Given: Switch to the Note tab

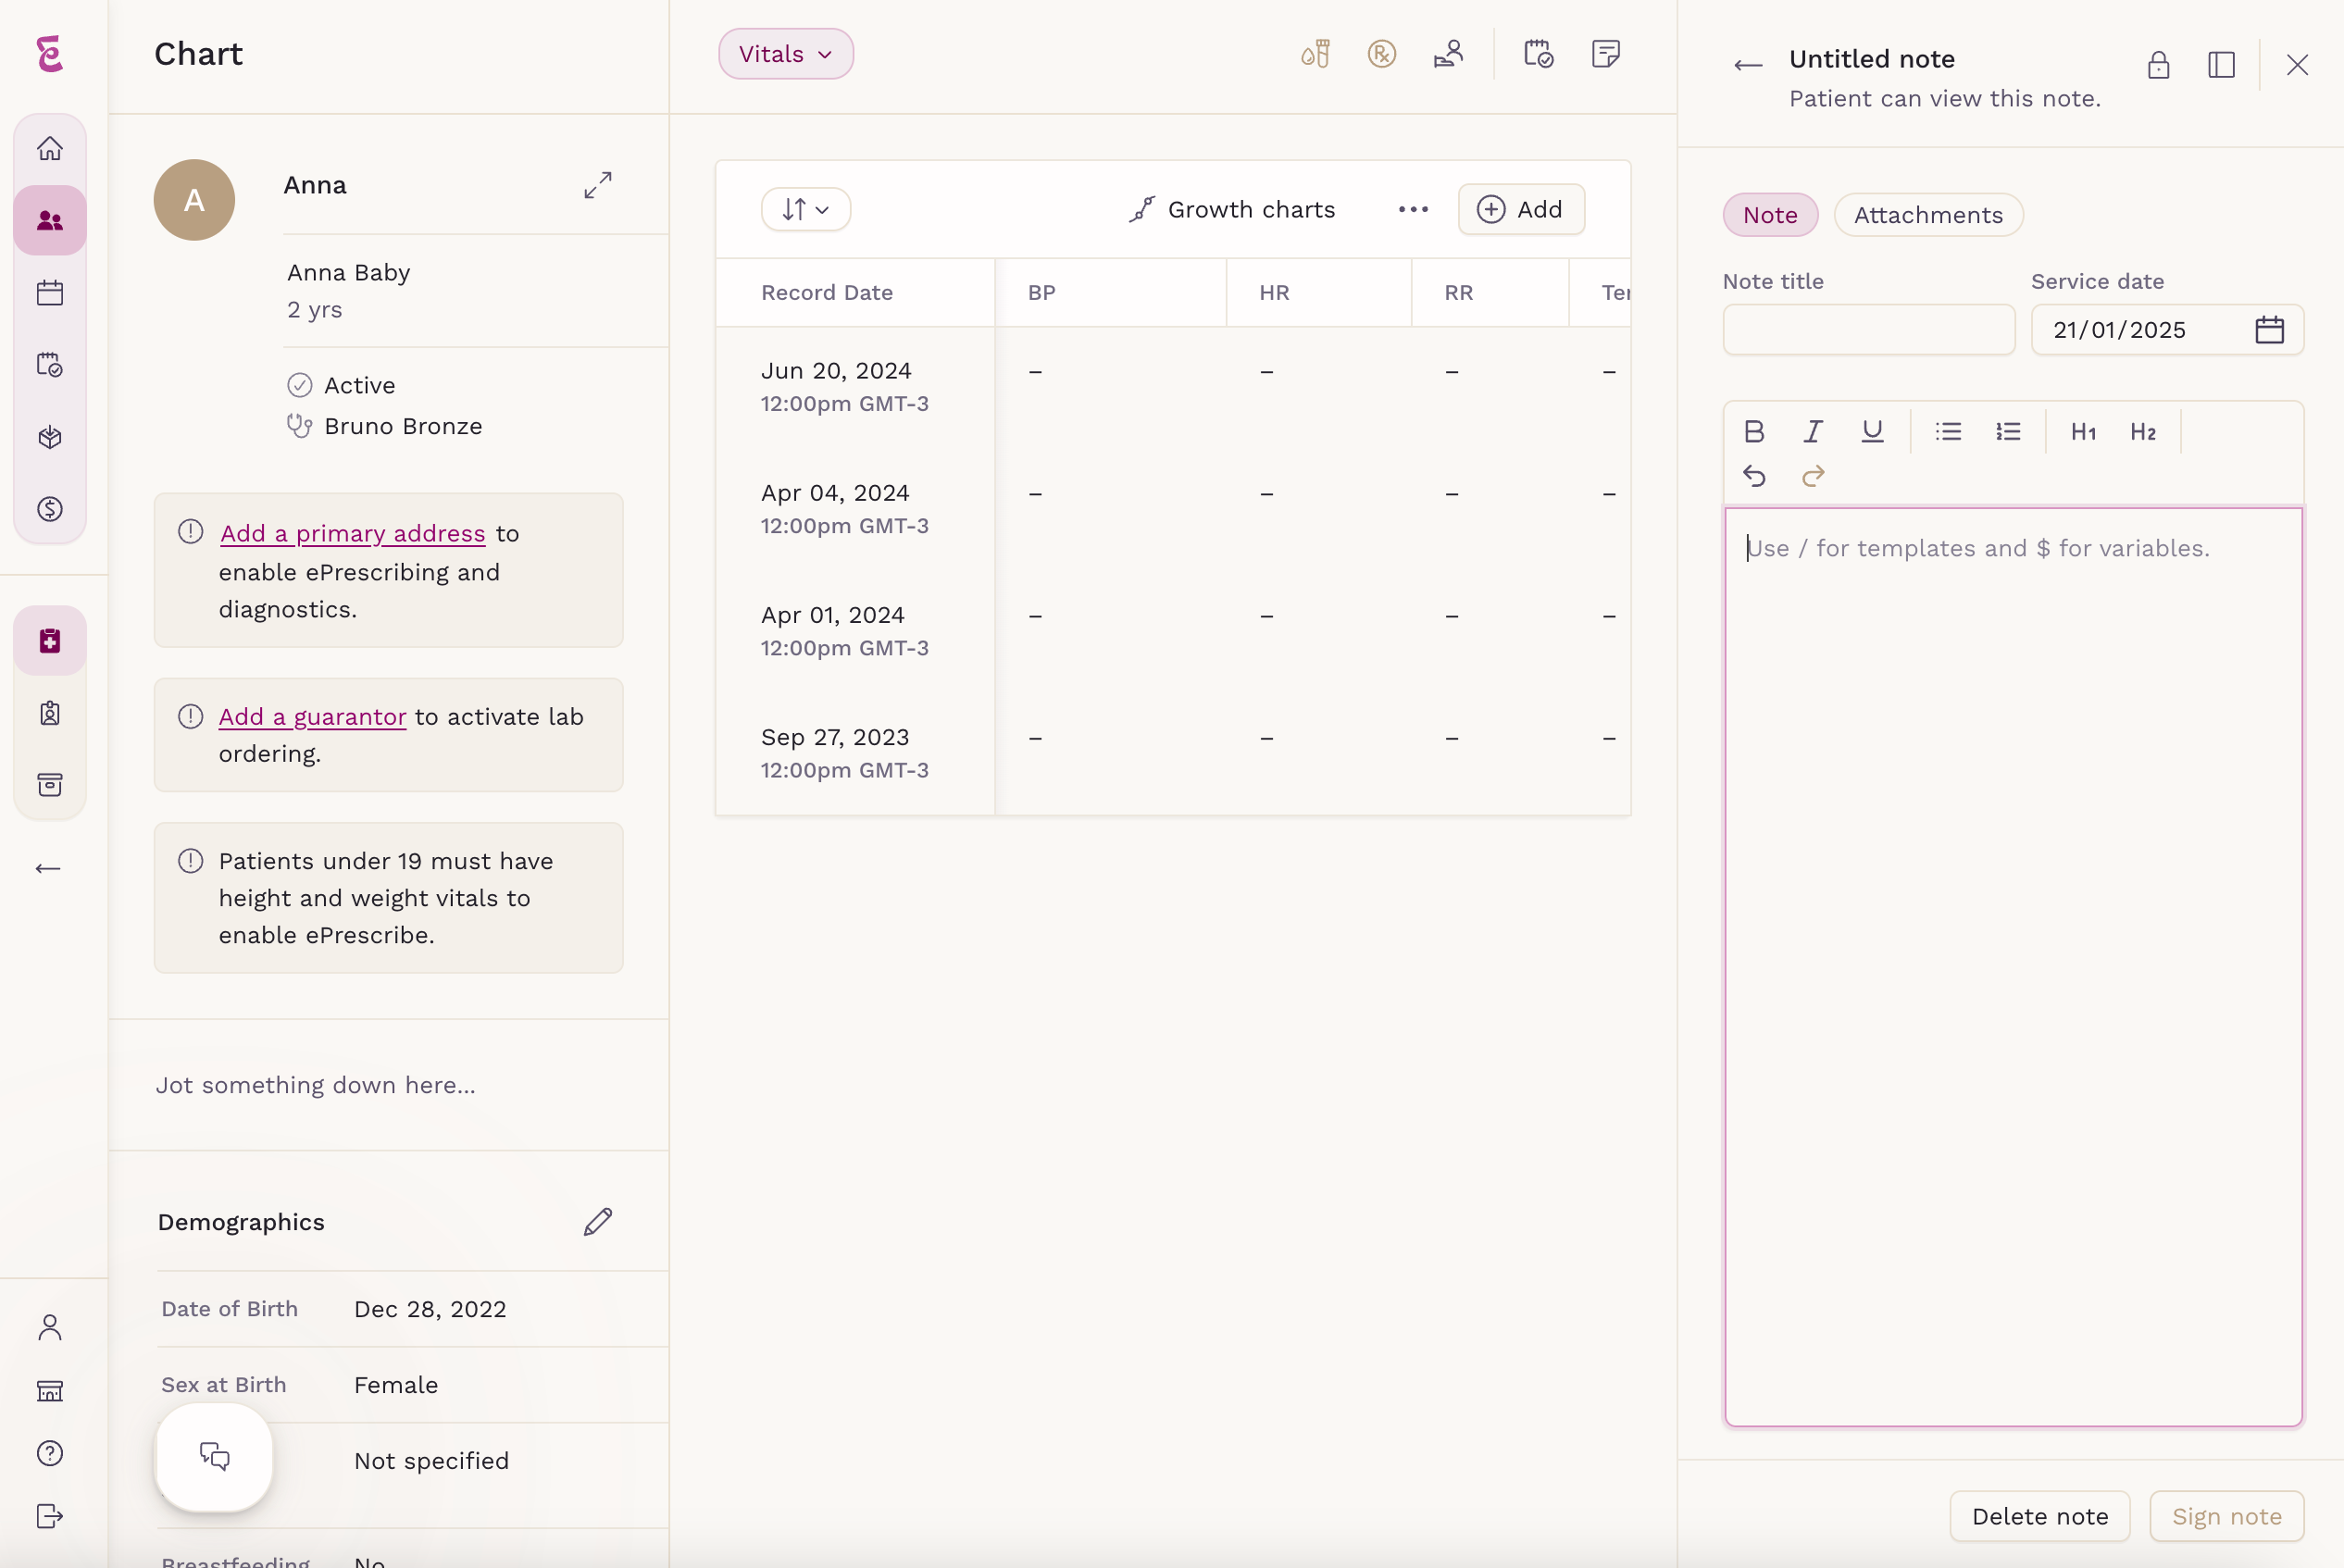Looking at the screenshot, I should coord(1770,215).
